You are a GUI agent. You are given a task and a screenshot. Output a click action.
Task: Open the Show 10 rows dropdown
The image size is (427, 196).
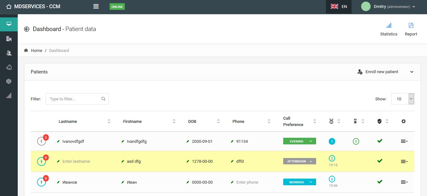[x=403, y=99]
